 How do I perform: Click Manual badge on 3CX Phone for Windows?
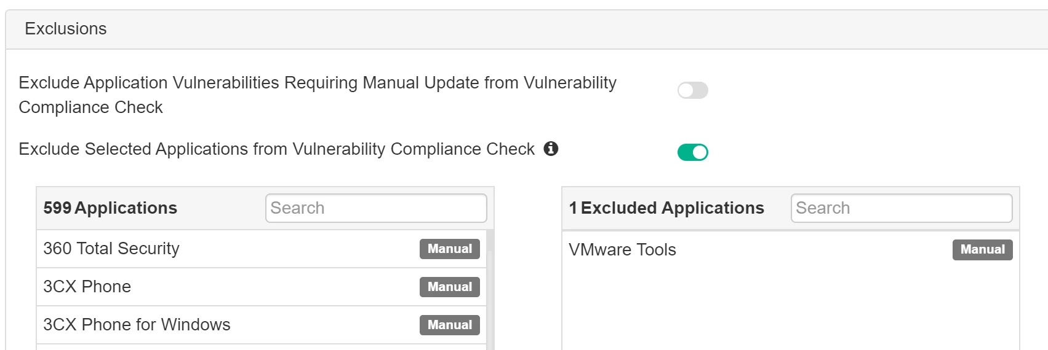450,325
